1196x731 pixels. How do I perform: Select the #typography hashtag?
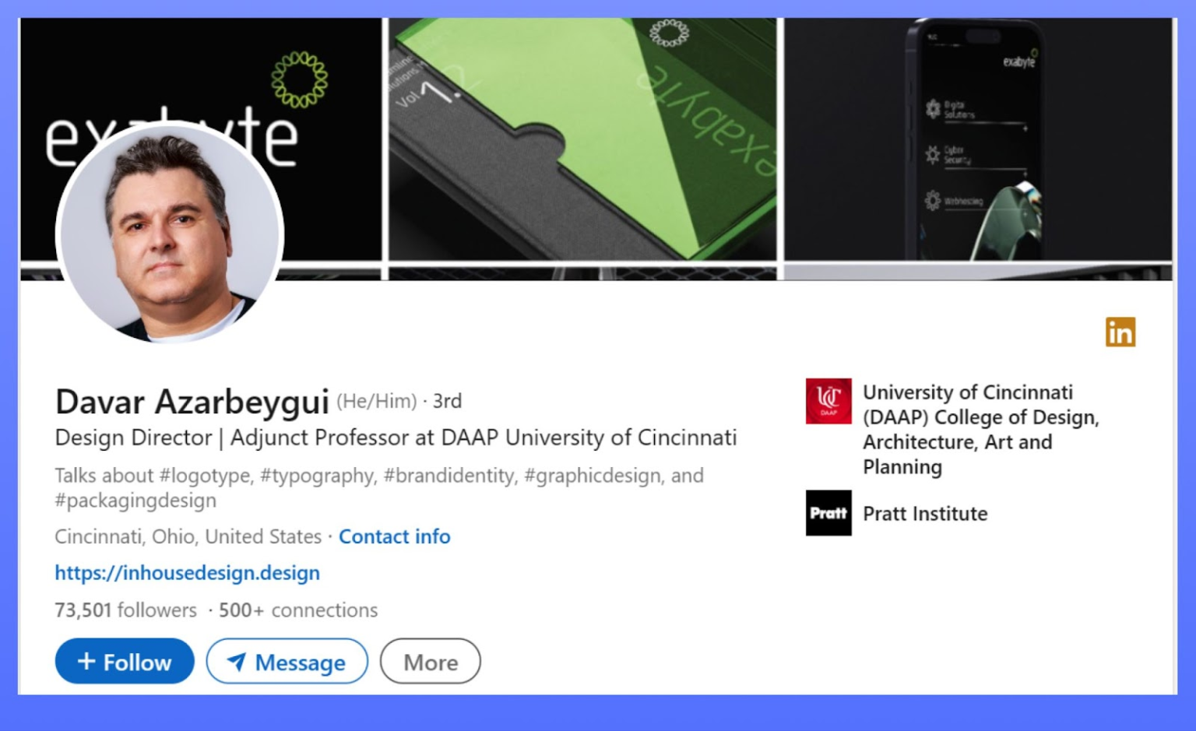[318, 475]
